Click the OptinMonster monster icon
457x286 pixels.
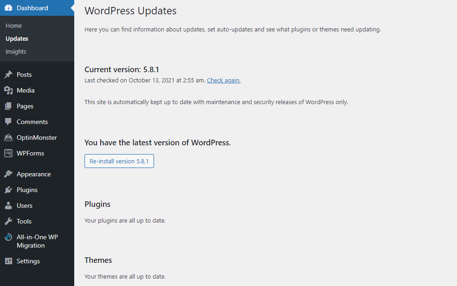tap(8, 137)
